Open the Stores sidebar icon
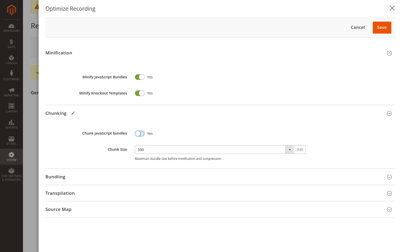 coord(11,138)
